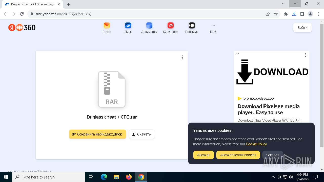This screenshot has height=182, width=324.
Task: Click the DOWNLOAD ad banner image
Action: (272, 72)
